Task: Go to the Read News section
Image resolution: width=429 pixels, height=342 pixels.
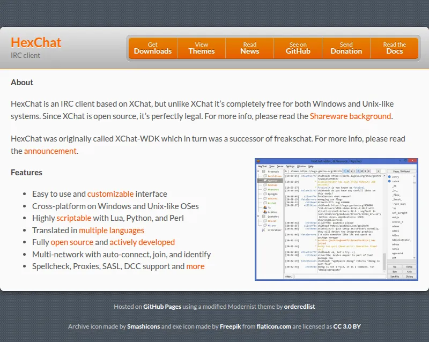Action: [x=250, y=48]
